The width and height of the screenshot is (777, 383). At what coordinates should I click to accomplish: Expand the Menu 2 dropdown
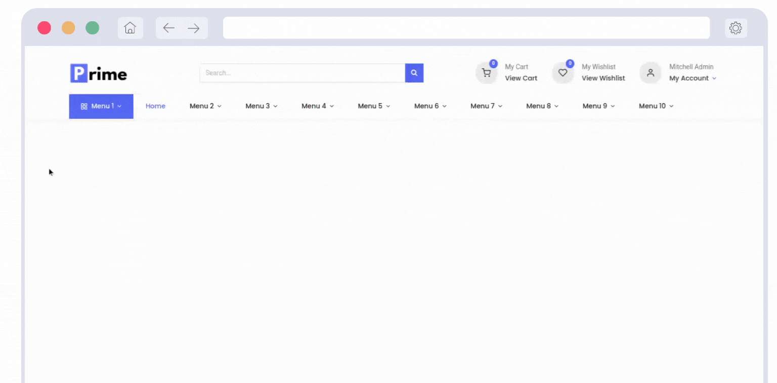tap(205, 106)
